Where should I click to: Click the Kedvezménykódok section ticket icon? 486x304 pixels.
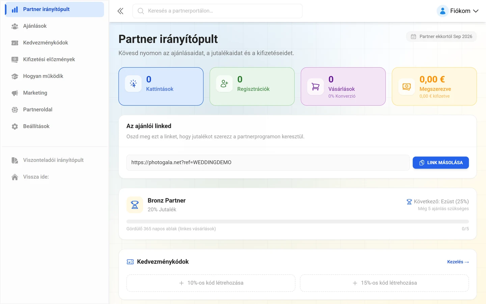click(130, 262)
